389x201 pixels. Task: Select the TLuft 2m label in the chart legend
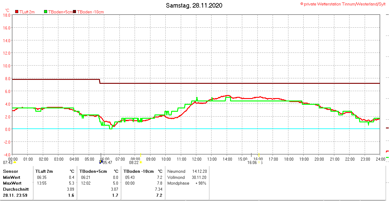click(x=27, y=12)
